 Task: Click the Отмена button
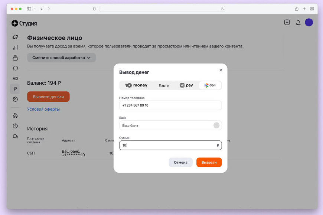tap(180, 162)
